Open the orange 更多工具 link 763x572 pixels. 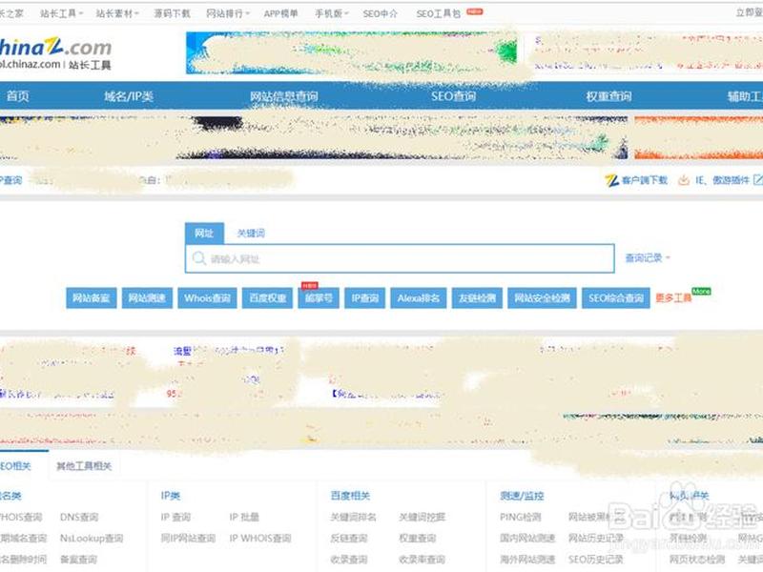click(x=673, y=297)
